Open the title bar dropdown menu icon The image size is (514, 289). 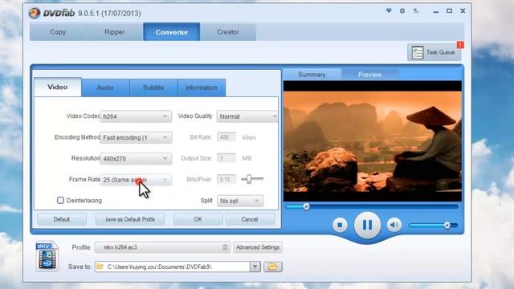[x=389, y=10]
